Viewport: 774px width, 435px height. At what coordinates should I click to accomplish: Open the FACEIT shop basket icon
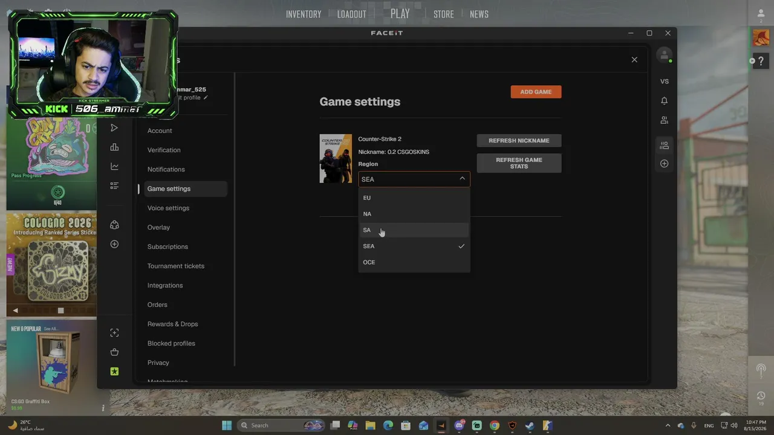coord(114,352)
